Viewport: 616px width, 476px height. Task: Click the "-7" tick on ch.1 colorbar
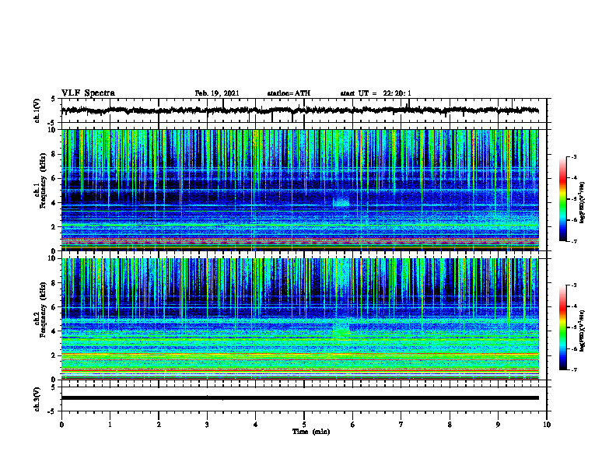(x=574, y=241)
